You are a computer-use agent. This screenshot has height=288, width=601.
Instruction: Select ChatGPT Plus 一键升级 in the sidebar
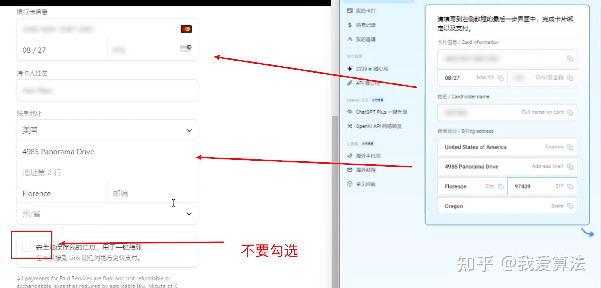[382, 111]
